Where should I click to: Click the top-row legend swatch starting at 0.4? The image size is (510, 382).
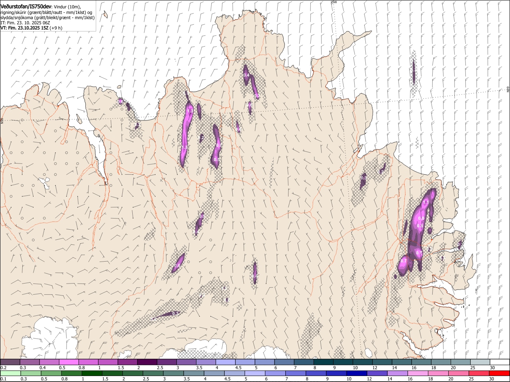[x=49, y=362]
